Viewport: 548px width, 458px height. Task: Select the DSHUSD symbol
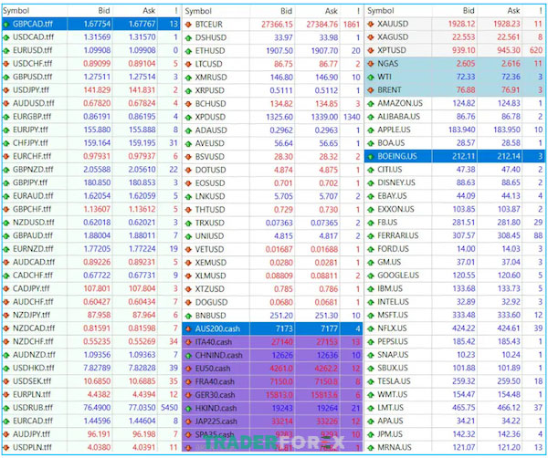pyautogui.click(x=210, y=37)
